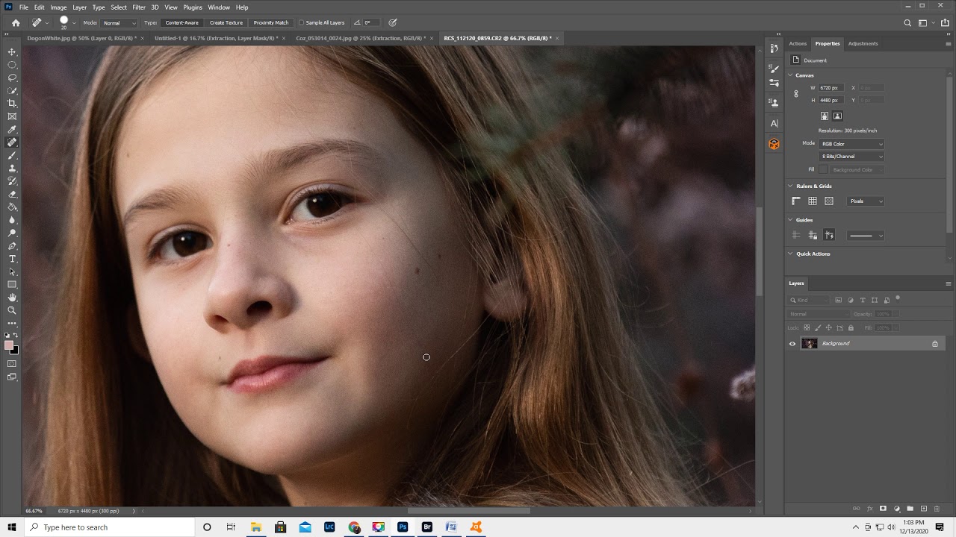This screenshot has height=537, width=956.
Task: Click the foreground color swatch
Action: click(9, 345)
